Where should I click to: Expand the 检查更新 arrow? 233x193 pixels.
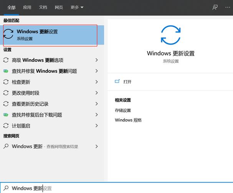(x=97, y=82)
